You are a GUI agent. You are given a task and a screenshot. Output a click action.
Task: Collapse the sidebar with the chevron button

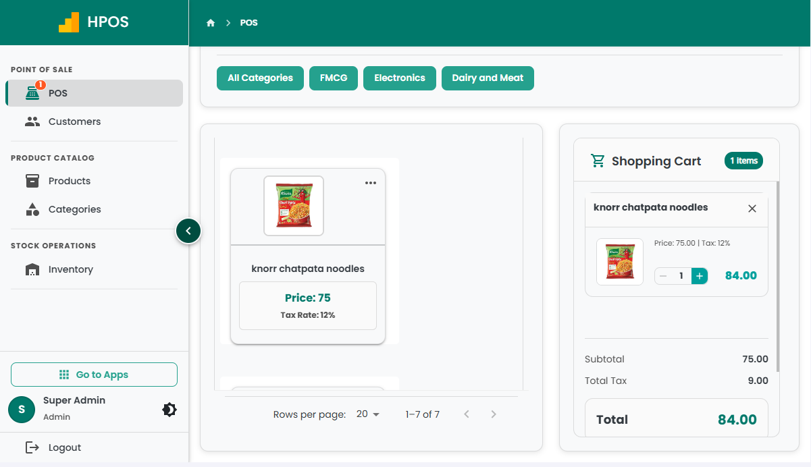click(x=188, y=231)
